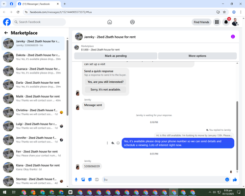Screen dimensions: 245x196
Task: View site information icon in address bar
Action: (x=26, y=12)
